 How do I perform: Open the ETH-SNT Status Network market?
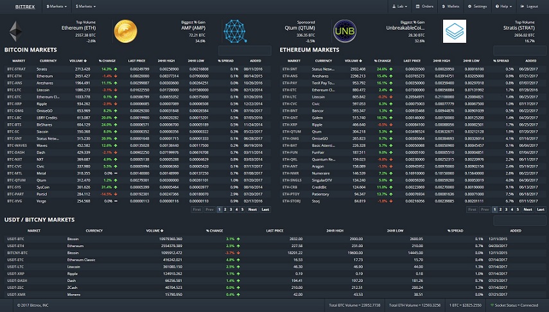[413, 69]
